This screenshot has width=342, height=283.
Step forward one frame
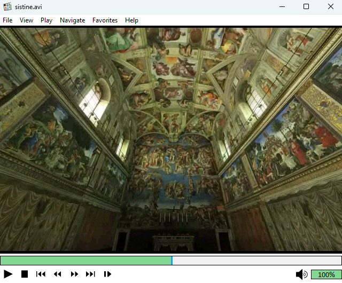107,274
